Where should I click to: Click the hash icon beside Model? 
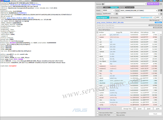click(159, 10)
